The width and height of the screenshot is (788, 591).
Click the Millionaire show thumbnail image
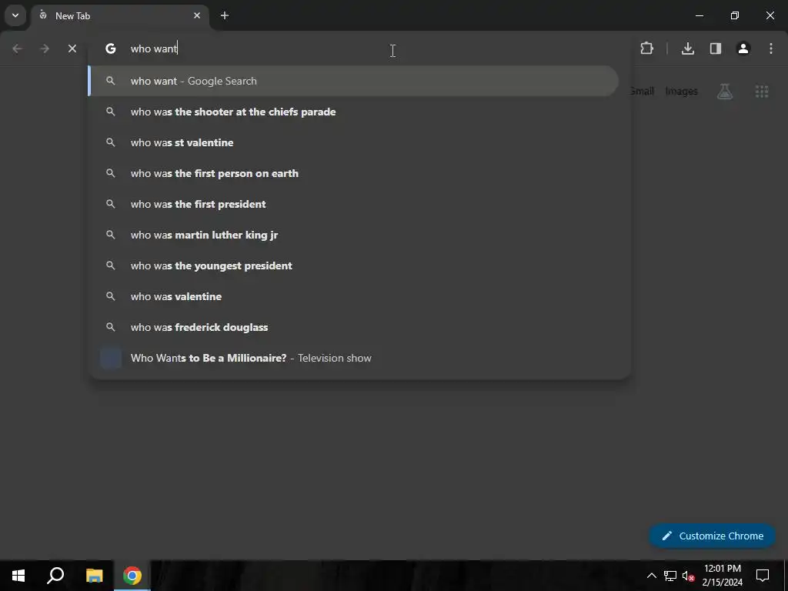click(111, 358)
